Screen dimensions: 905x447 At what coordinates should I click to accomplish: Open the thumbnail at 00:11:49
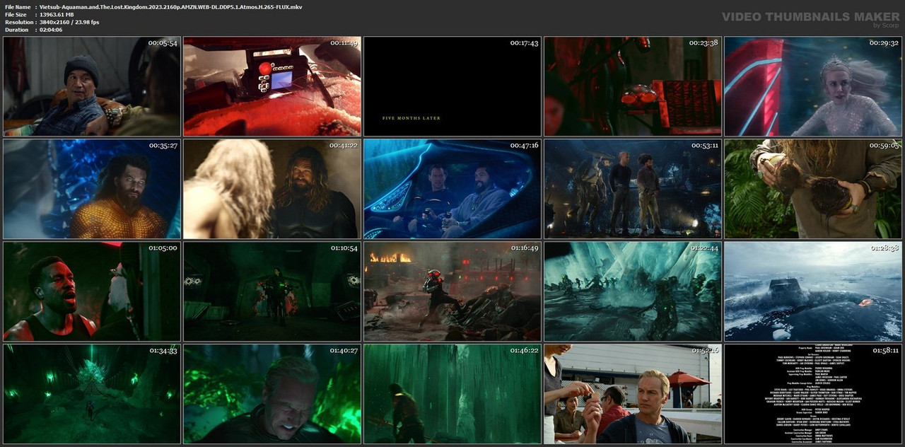tap(272, 86)
